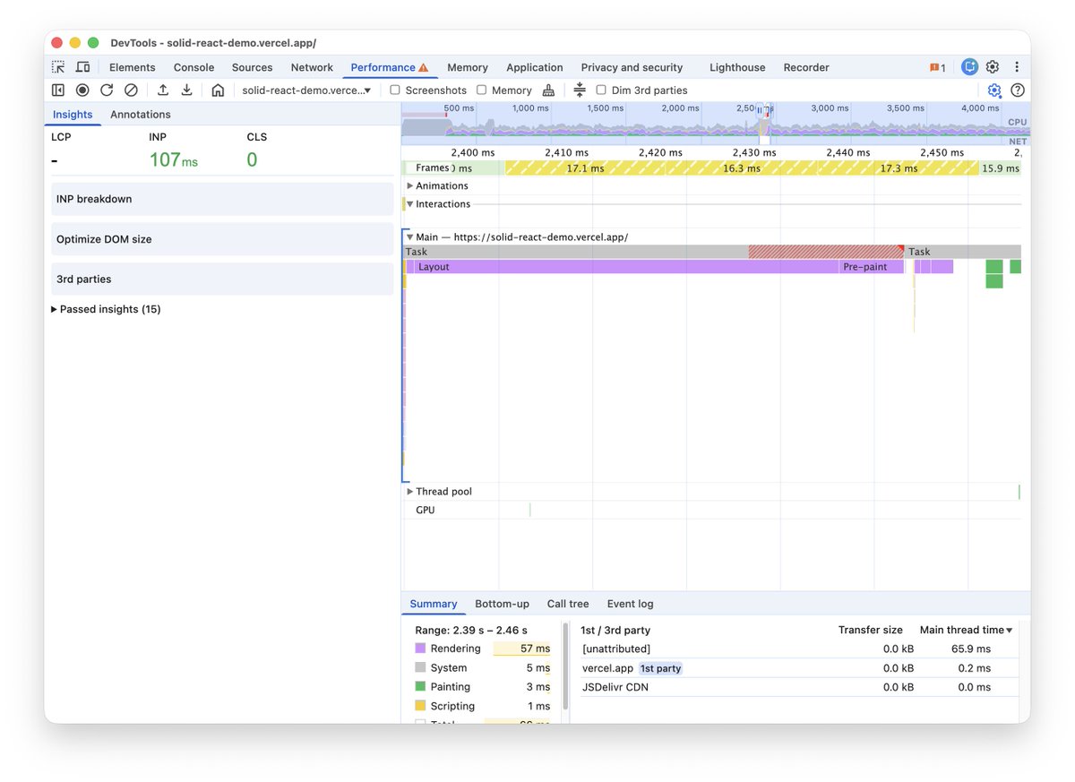Expand the Animations track

pos(410,186)
